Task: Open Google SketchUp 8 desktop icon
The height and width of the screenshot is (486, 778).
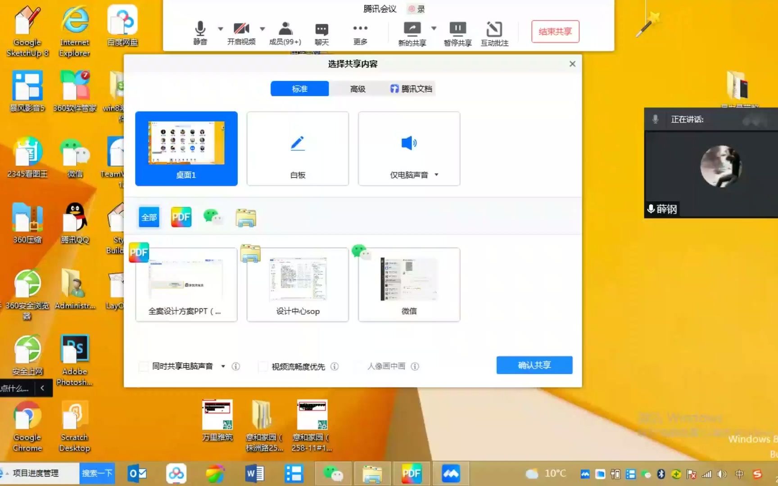Action: point(27,31)
